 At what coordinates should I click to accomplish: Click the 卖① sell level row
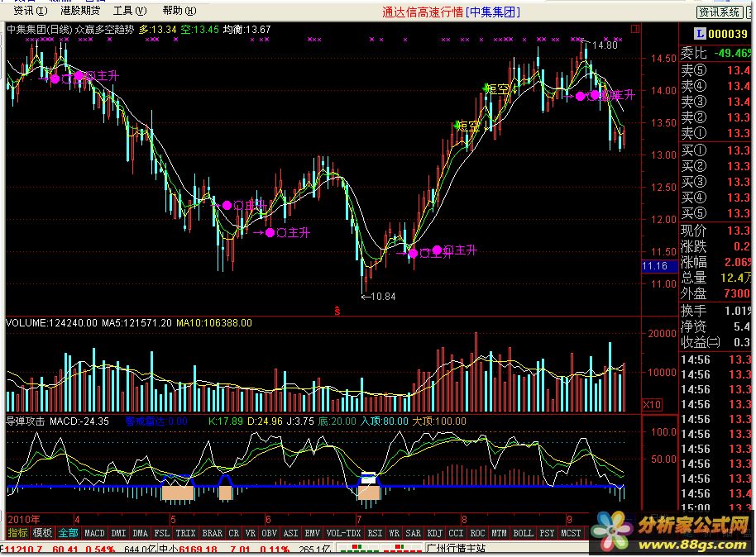pyautogui.click(x=715, y=132)
